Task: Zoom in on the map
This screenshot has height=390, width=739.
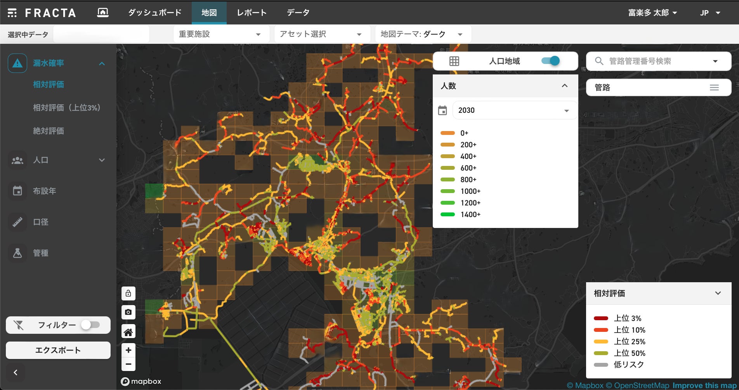Action: [128, 350]
